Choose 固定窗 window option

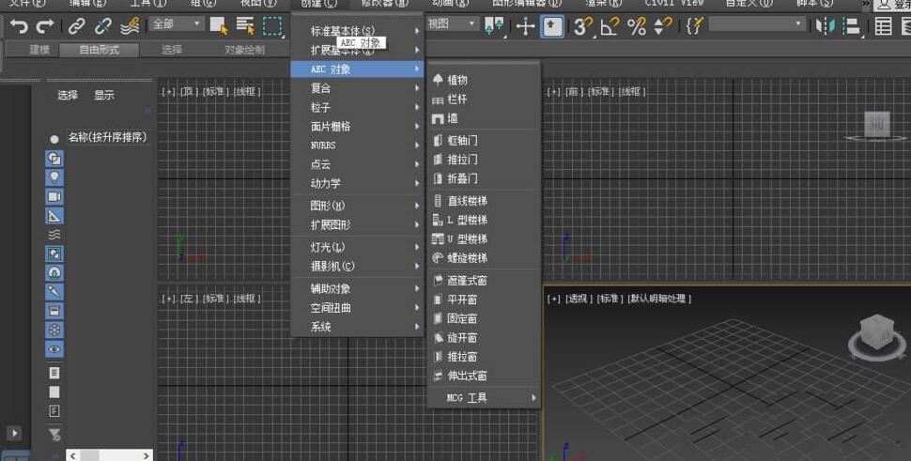click(485, 318)
